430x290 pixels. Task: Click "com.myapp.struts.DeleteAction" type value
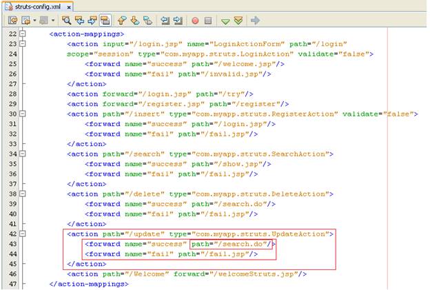tap(260, 194)
